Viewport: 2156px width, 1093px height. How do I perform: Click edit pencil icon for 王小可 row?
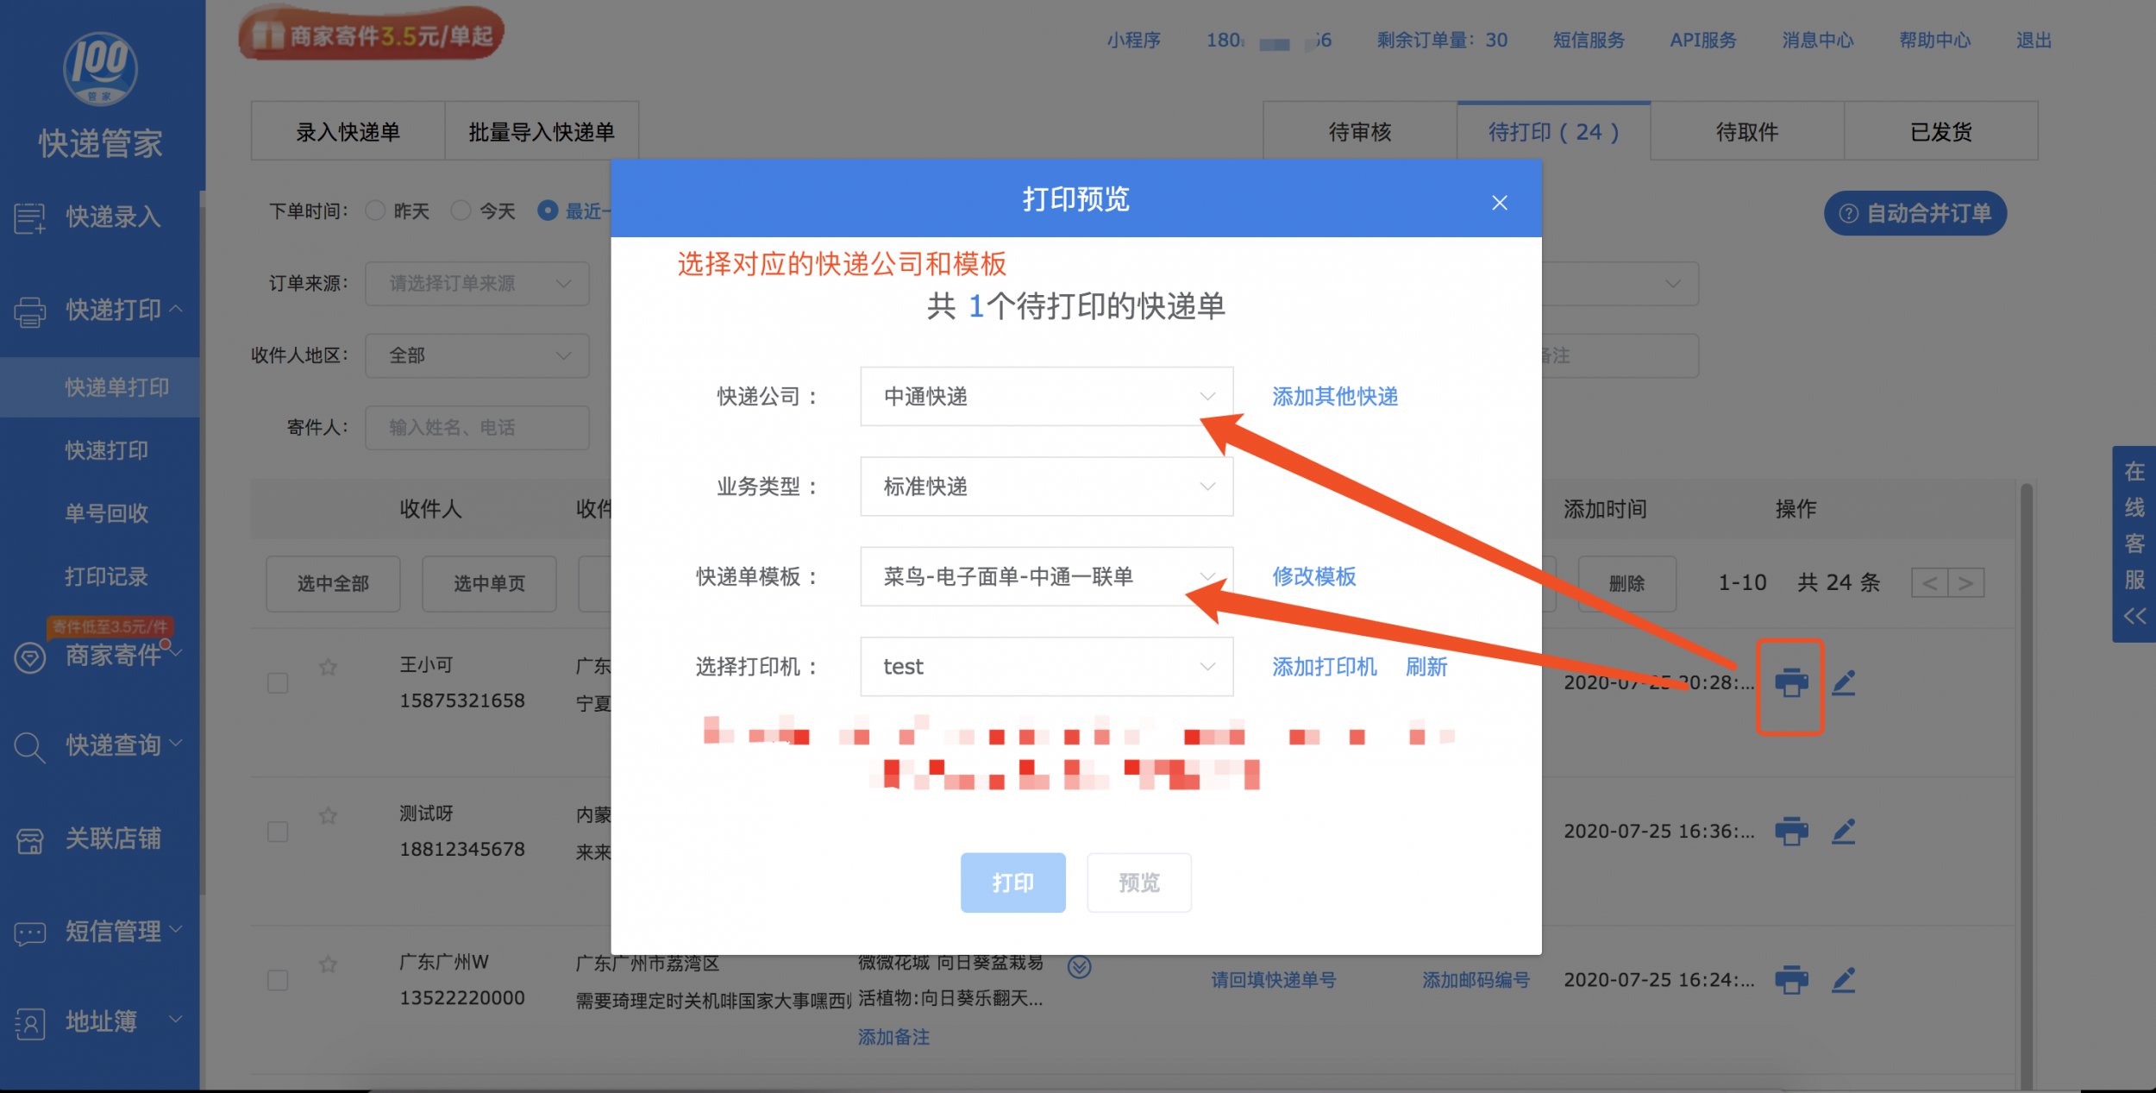coord(1844,682)
